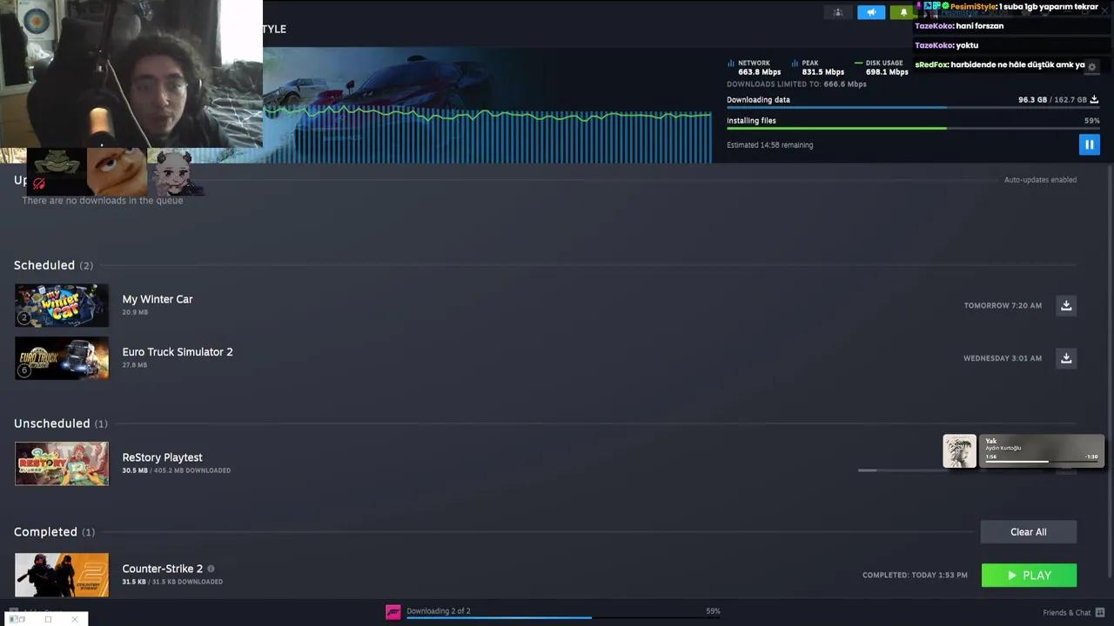Open Friends & Chat
Screen dimensions: 1114x626
[x=1073, y=612]
